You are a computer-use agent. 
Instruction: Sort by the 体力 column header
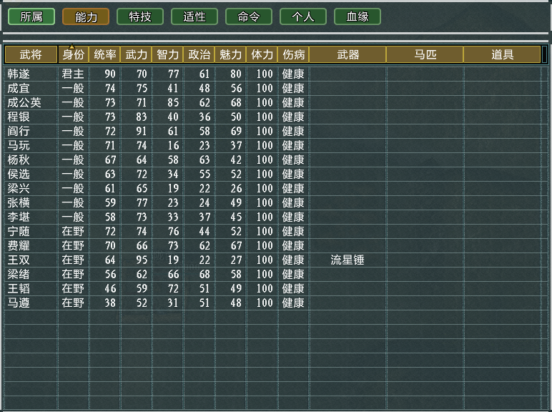tap(262, 54)
